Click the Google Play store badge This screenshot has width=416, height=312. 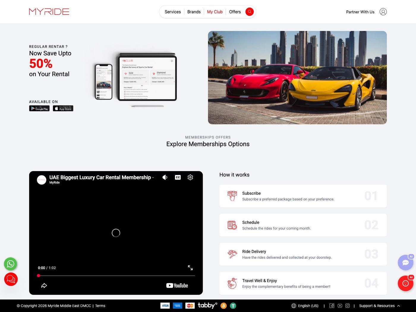coord(39,108)
